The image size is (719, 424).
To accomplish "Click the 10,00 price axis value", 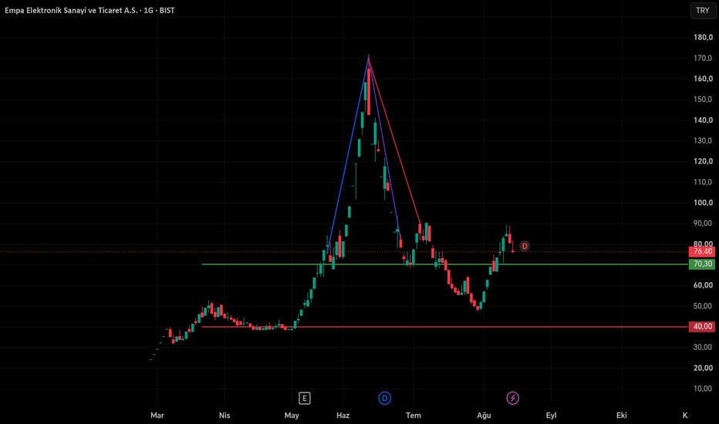I will point(703,389).
